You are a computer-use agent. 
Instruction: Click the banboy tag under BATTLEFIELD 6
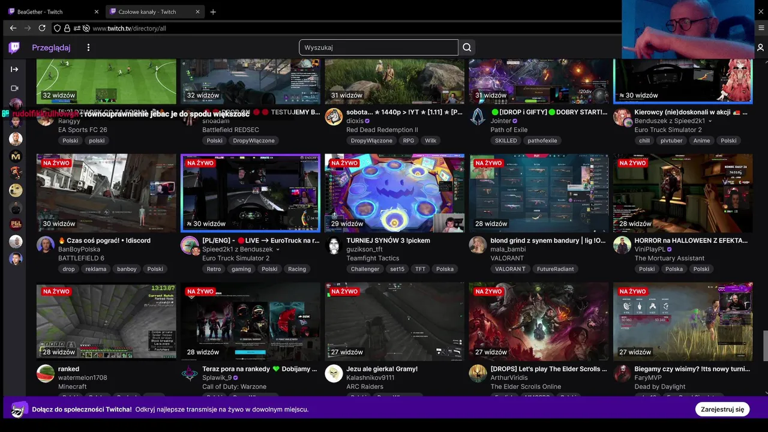click(127, 269)
